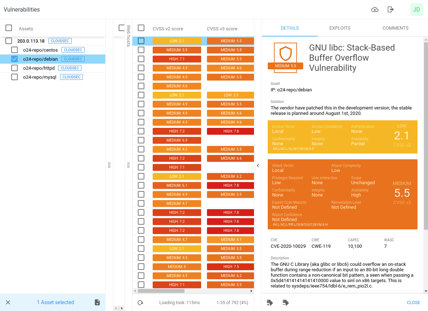Uncheck the o24-repo/debian asset checkbox
Viewport: 428px width, 311px height.
(x=14, y=59)
